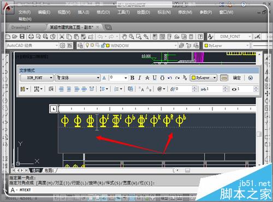The height and width of the screenshot is (202, 273).
Task: Open the font name dropdown in Text Formatting
Action: (98, 78)
